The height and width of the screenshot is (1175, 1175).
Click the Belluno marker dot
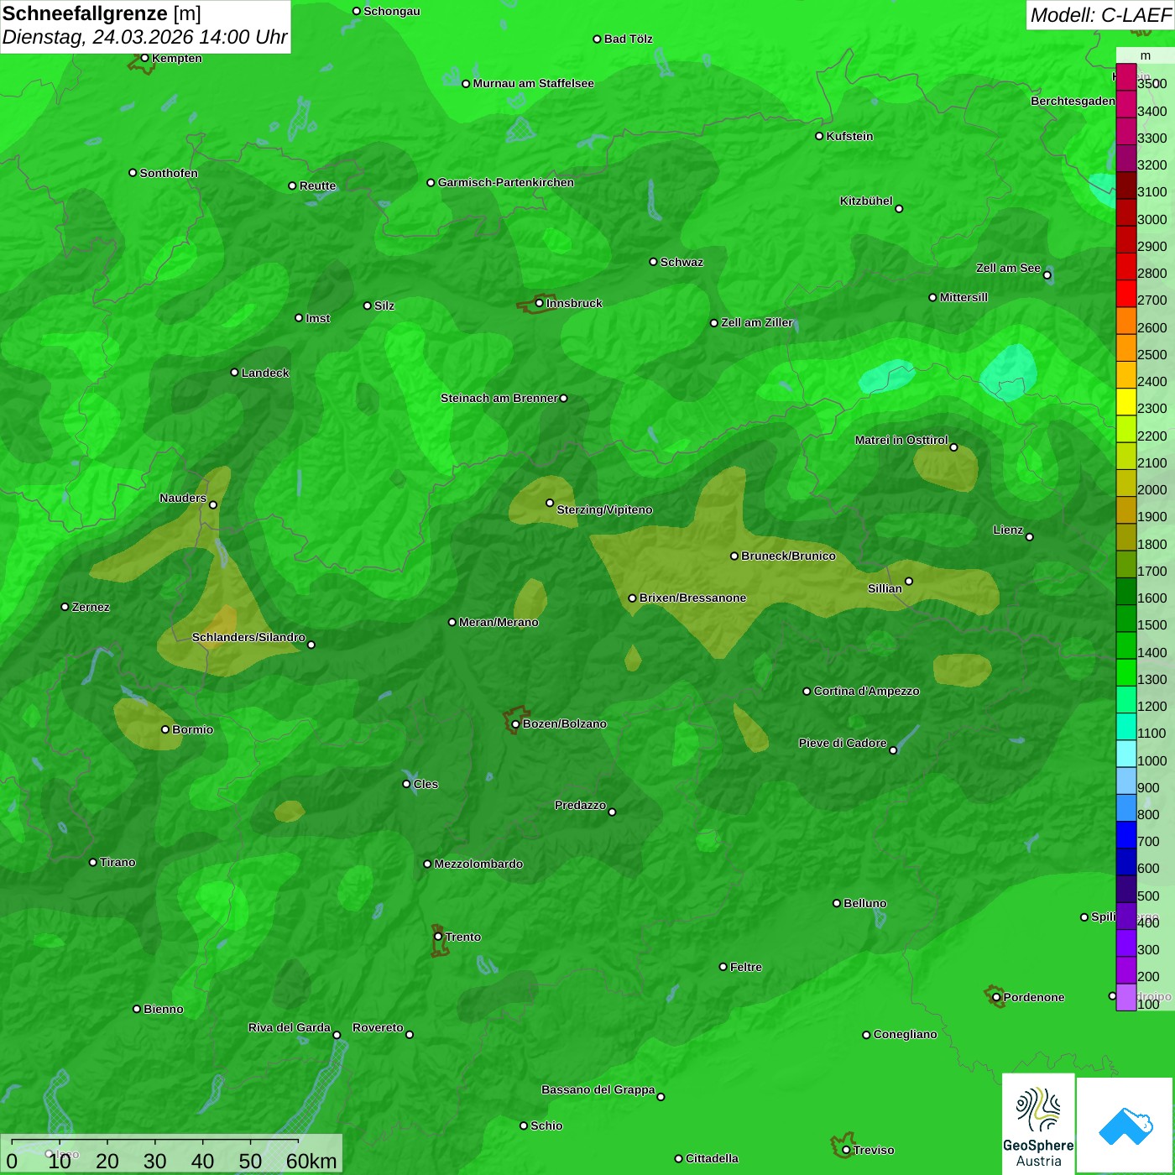point(836,903)
